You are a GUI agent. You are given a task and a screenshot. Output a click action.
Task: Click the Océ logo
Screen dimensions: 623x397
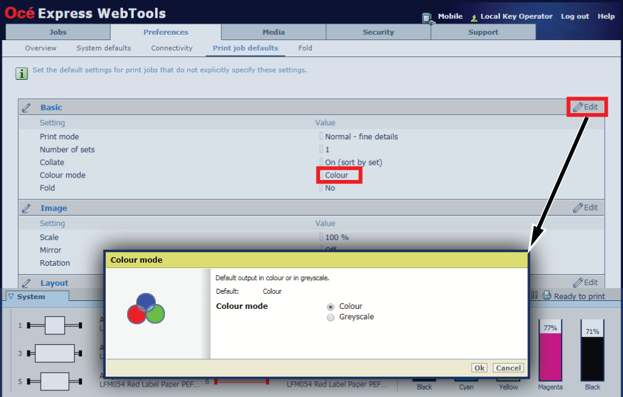[x=20, y=13]
